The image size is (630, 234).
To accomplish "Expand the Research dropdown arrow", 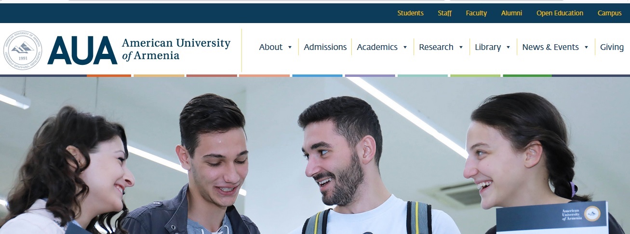I will 461,47.
